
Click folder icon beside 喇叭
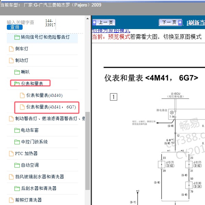coord(17,72)
